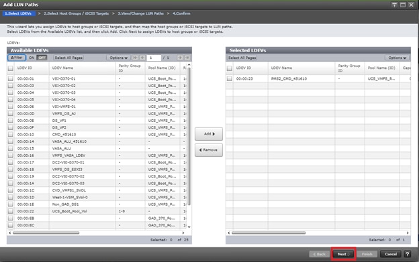Viewport: 419px width, 262px height.
Task: Click the help question mark icon
Action: (407, 254)
